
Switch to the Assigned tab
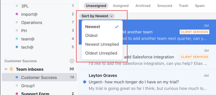(x=121, y=6)
